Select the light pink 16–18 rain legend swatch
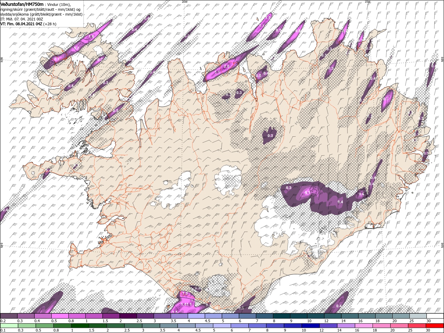Screen dimensions: 444x333 [364, 326]
